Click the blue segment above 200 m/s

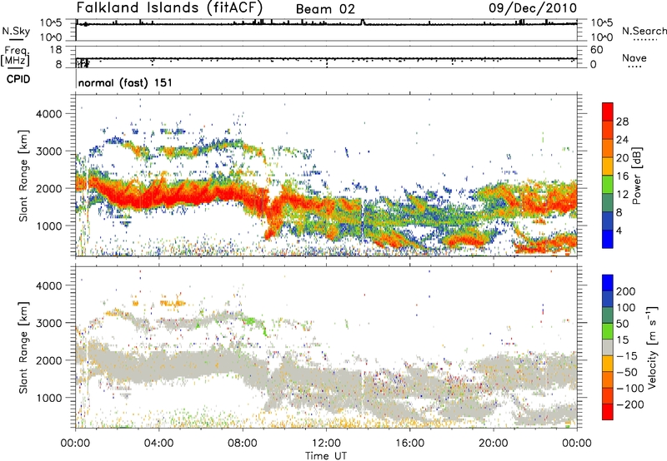pyautogui.click(x=608, y=283)
